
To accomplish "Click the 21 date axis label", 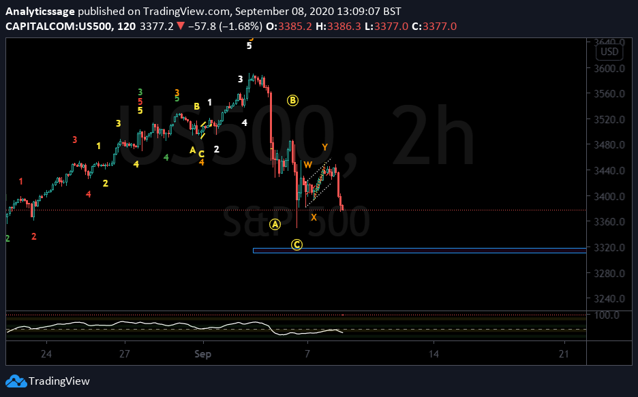I will (x=564, y=354).
